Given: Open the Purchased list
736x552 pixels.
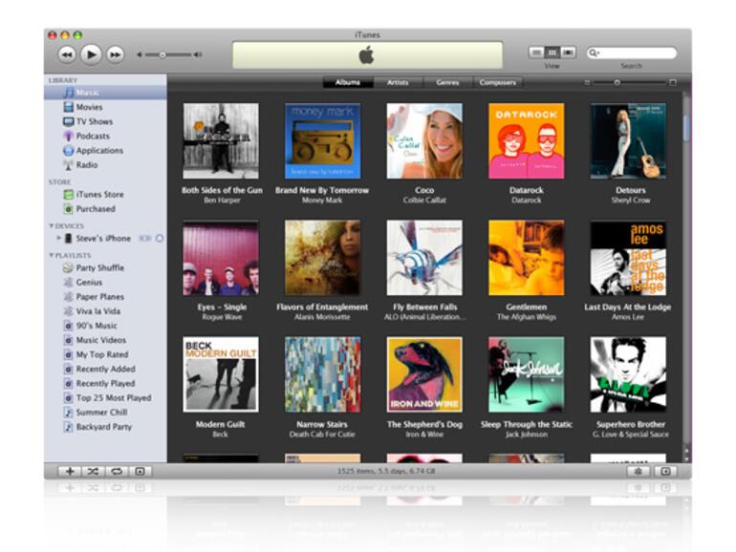Looking at the screenshot, I should coord(105,209).
